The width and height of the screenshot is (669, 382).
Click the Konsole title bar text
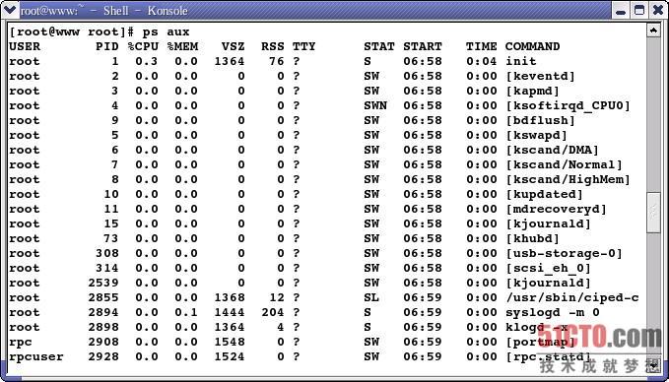[104, 11]
